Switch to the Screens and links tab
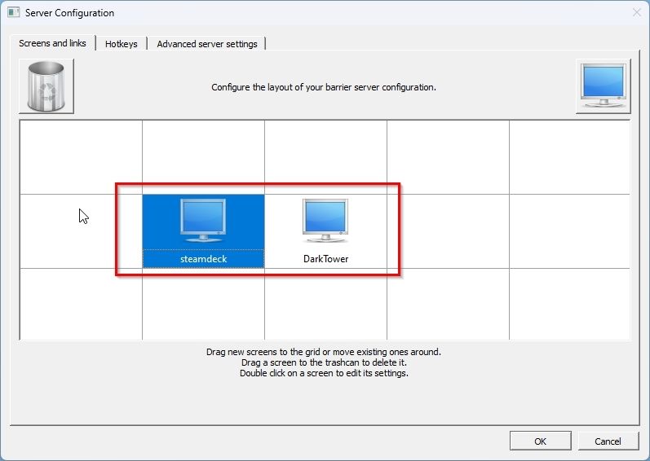650x461 pixels. pos(53,43)
